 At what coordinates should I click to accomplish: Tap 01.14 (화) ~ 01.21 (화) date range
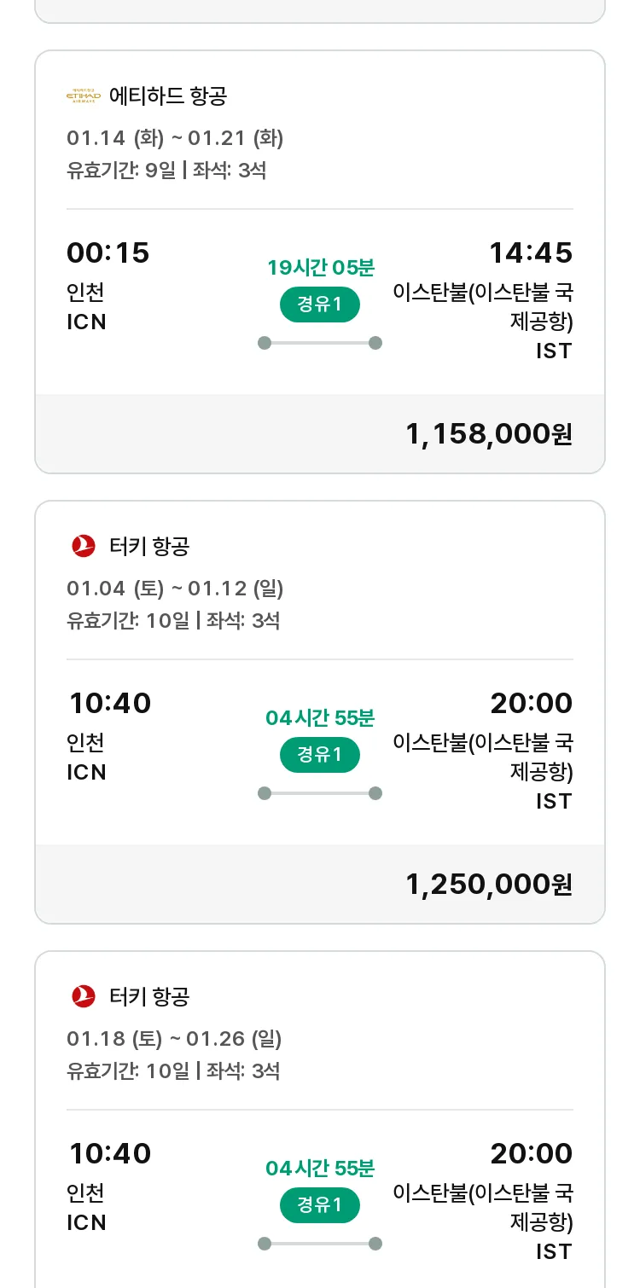click(175, 138)
